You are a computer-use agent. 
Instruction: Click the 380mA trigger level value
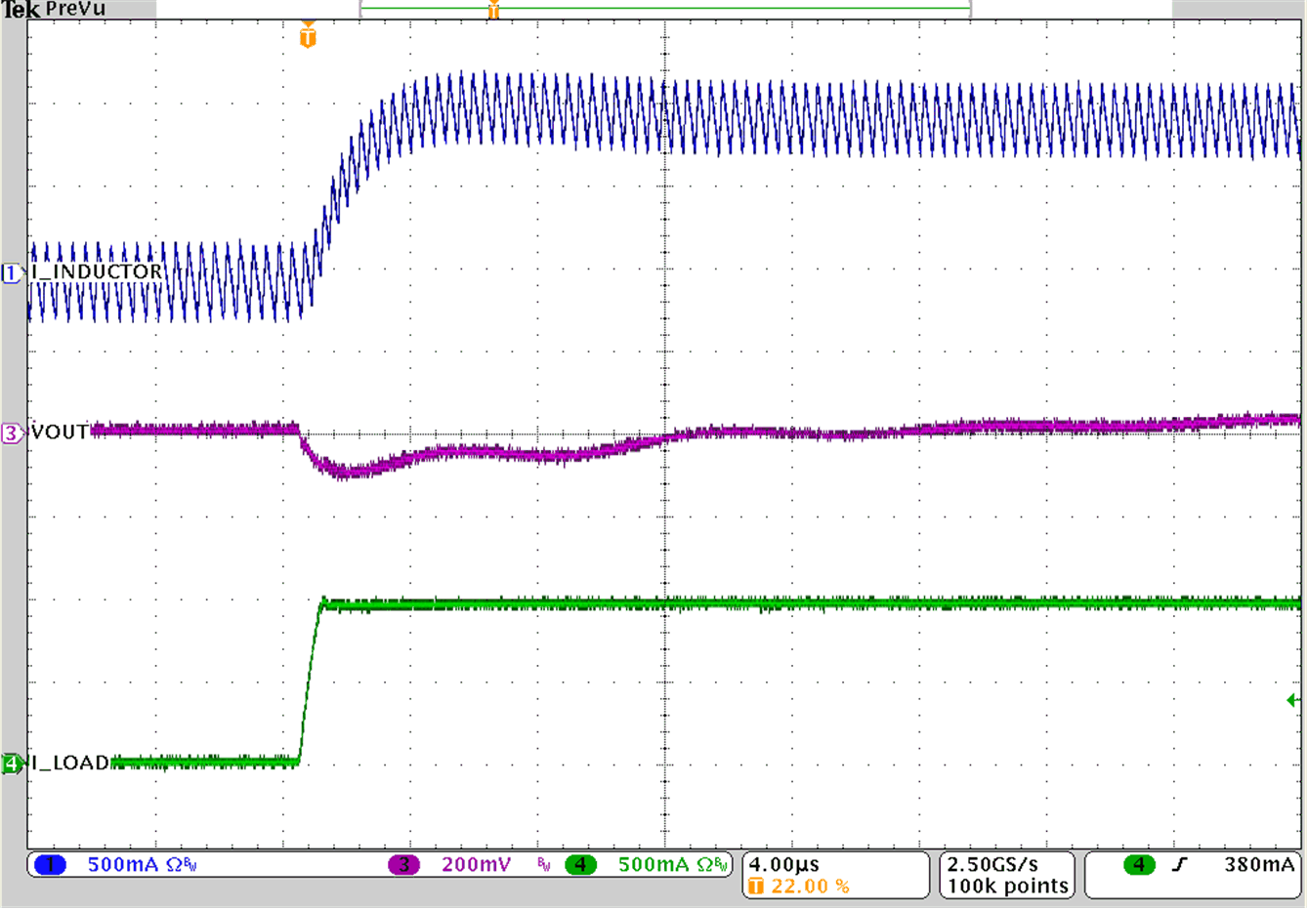1259,864
